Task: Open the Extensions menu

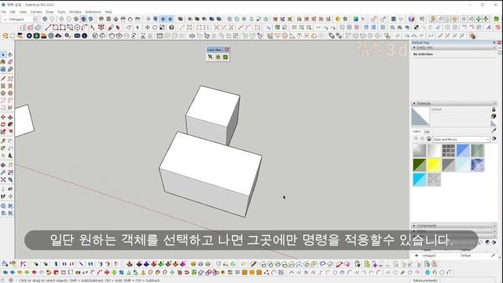Action: pyautogui.click(x=93, y=12)
